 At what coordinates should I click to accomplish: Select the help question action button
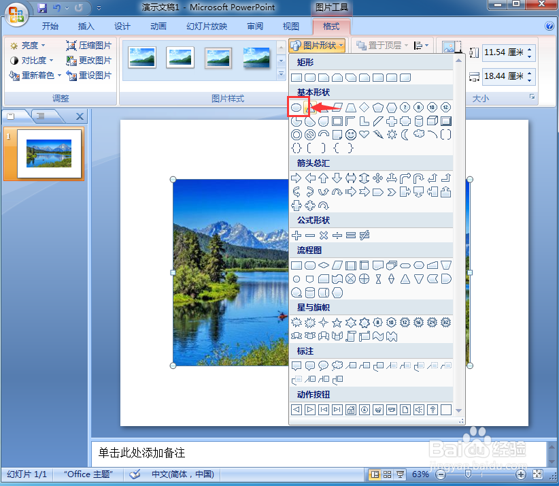point(432,410)
